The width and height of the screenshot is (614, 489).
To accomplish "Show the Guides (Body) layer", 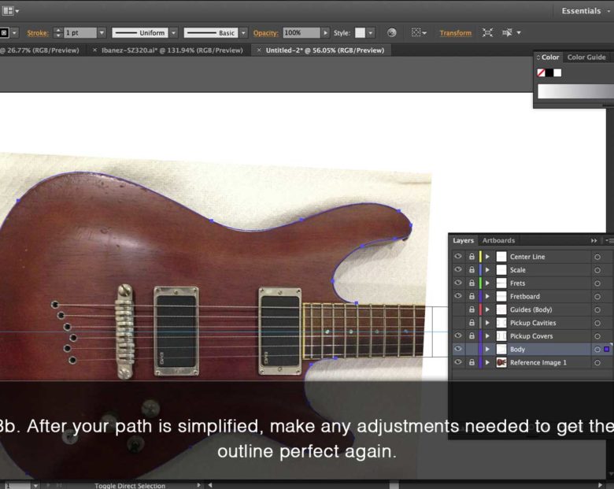I will [458, 310].
